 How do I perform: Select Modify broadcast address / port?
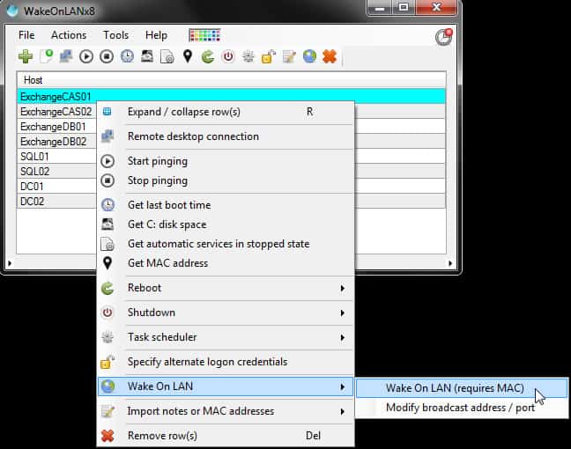point(462,408)
